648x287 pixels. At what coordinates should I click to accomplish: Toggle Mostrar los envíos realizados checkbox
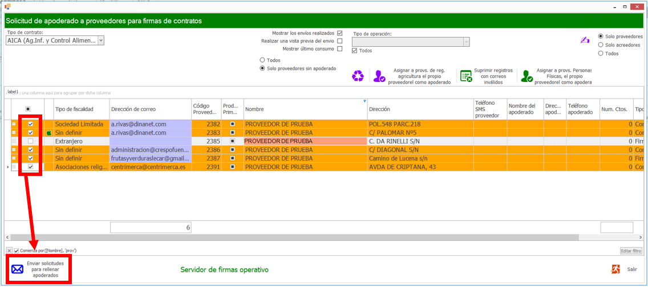(x=340, y=33)
